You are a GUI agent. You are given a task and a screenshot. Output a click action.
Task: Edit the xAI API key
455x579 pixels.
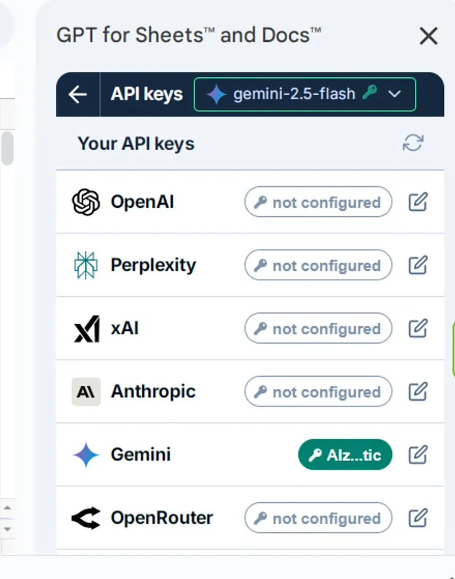point(418,328)
